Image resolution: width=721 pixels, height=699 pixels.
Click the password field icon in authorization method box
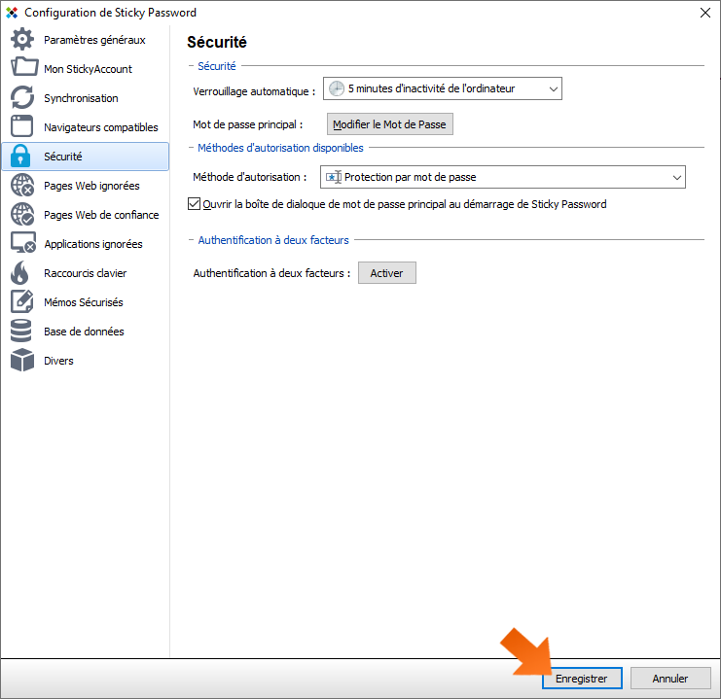pos(334,177)
